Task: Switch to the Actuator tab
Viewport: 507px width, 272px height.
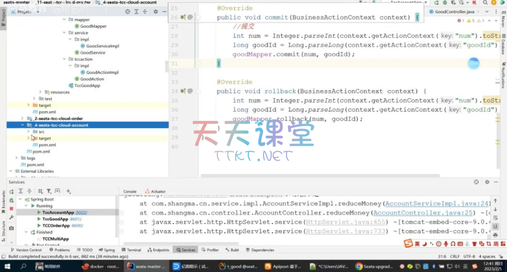Action: (x=158, y=192)
